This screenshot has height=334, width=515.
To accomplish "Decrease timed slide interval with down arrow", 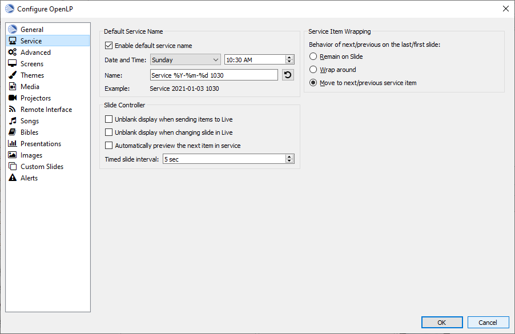I will coord(289,161).
